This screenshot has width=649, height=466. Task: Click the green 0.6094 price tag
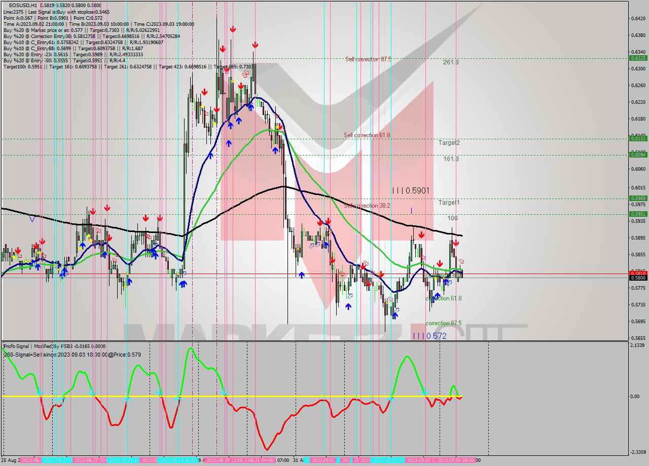(638, 154)
